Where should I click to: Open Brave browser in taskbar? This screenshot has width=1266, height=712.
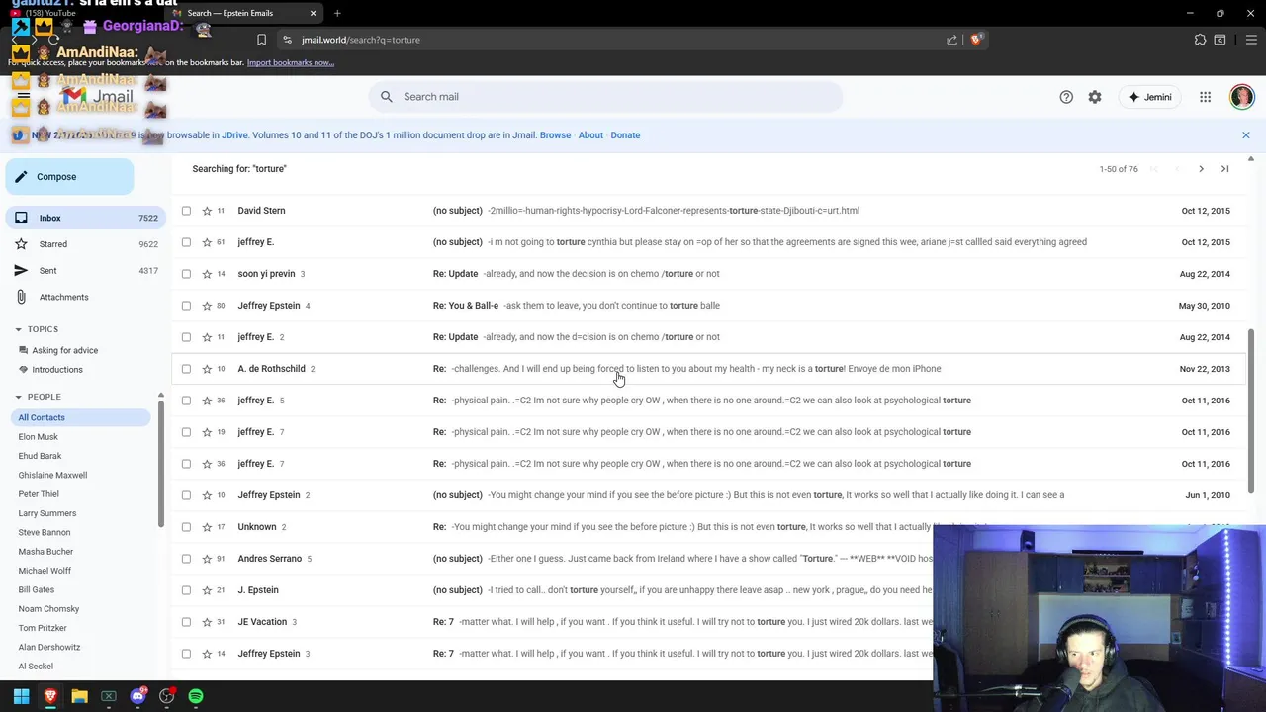[x=50, y=696]
